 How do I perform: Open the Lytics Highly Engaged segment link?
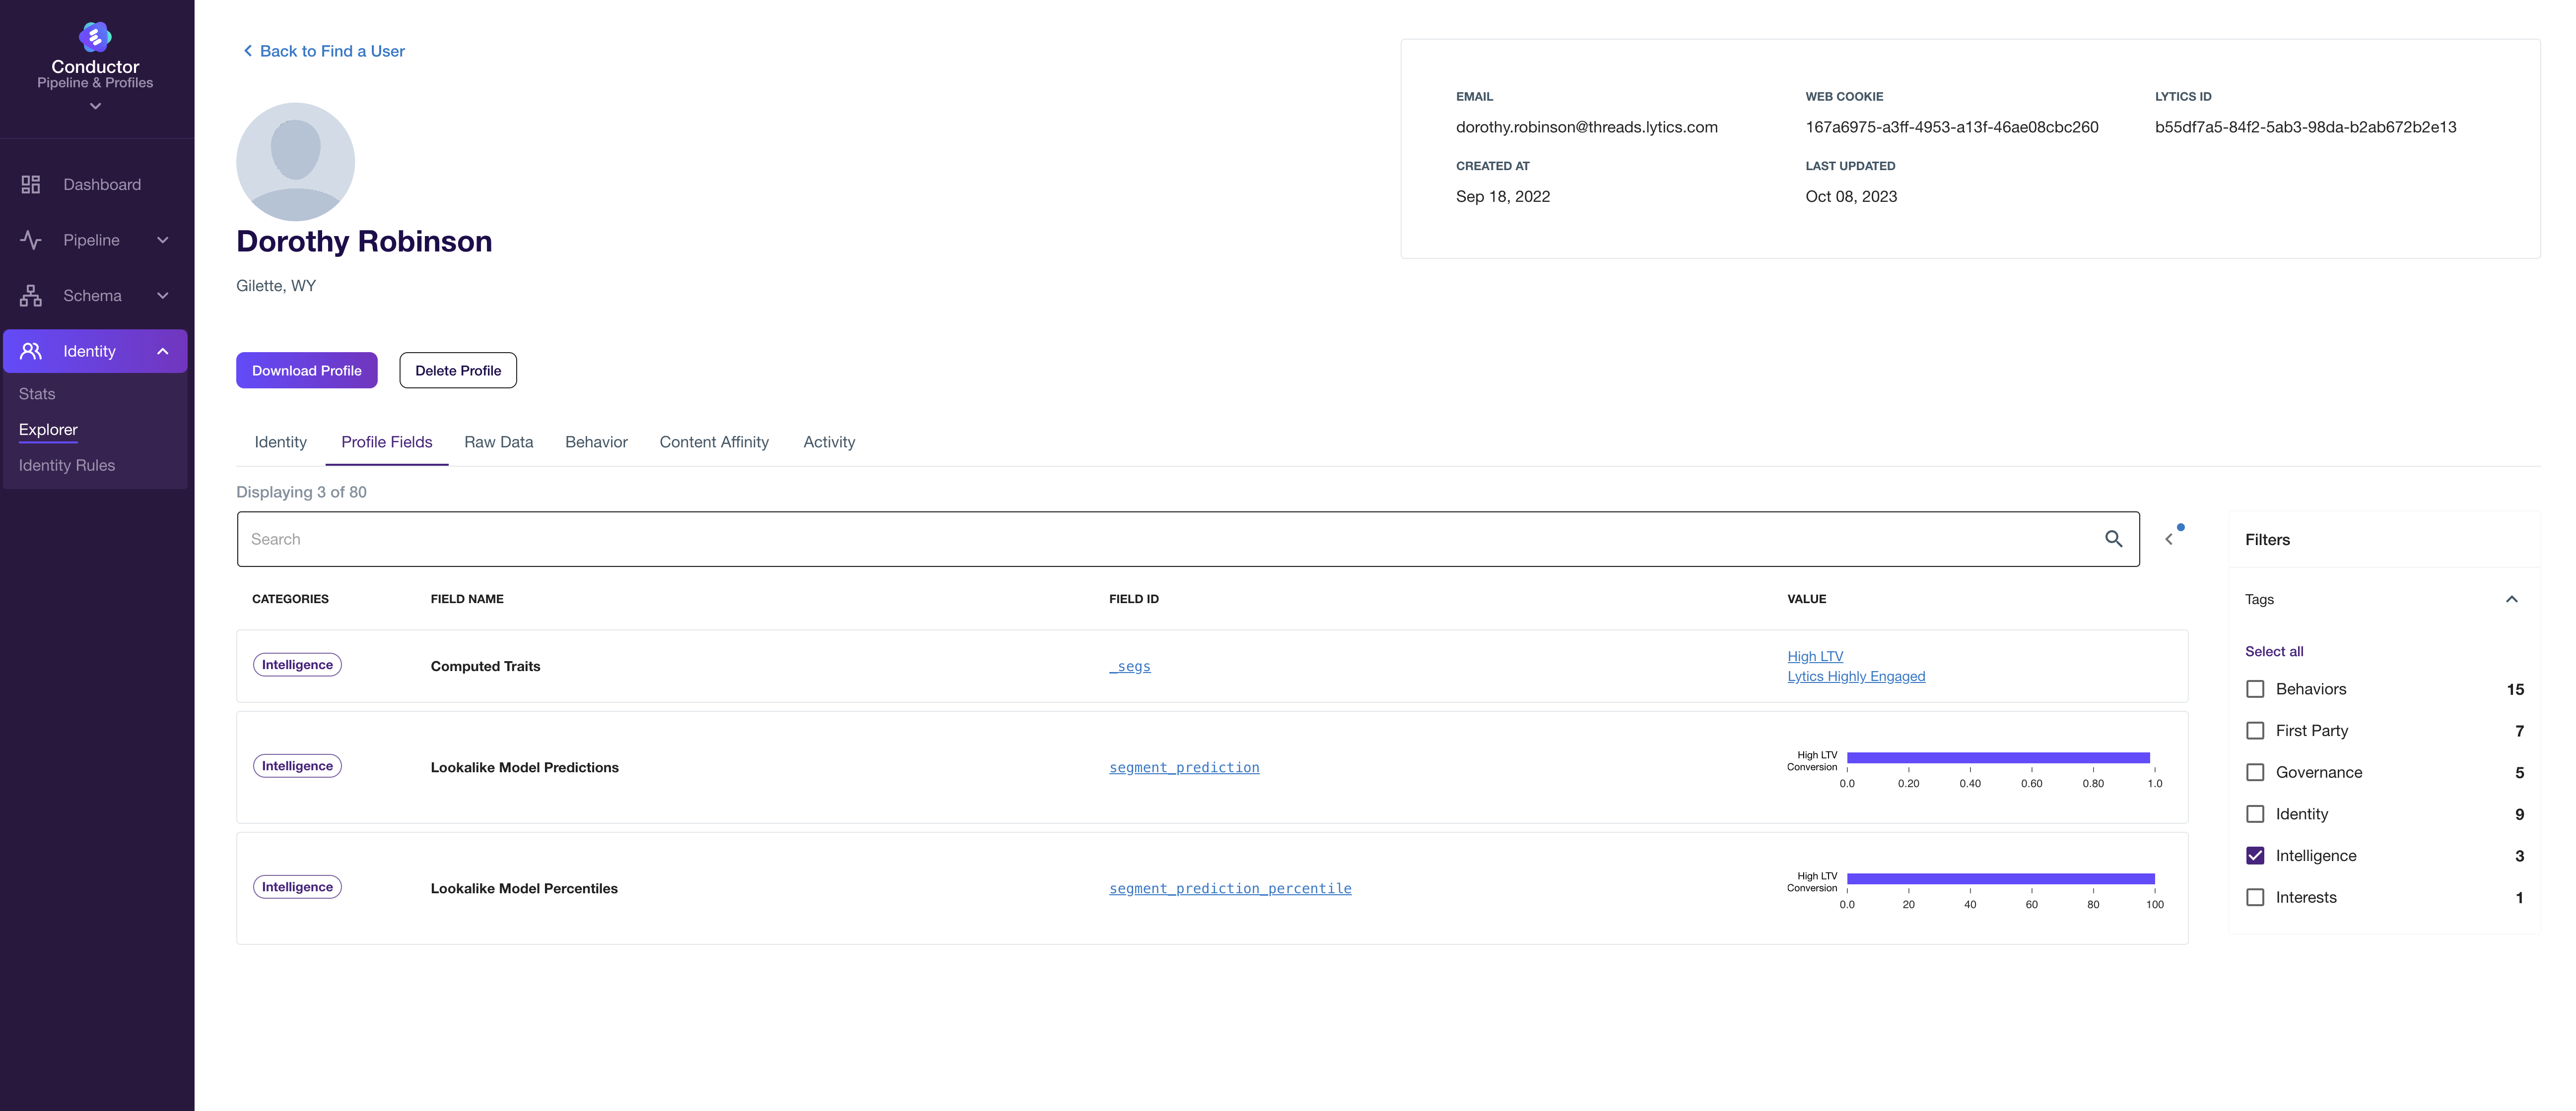pos(1856,677)
